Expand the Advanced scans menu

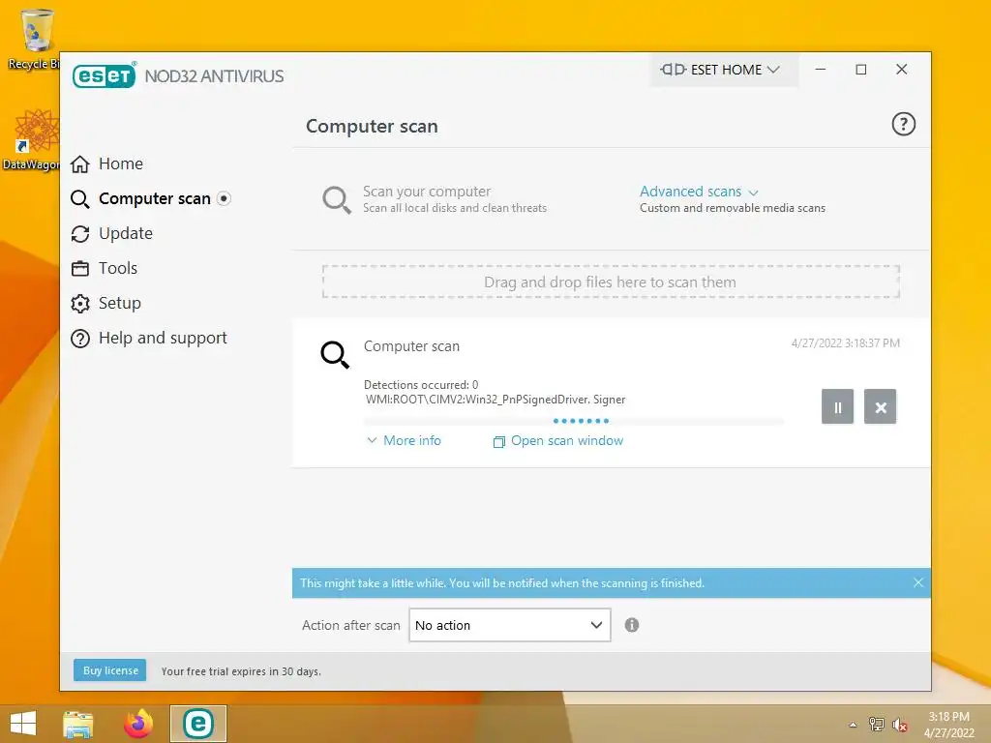click(x=699, y=192)
